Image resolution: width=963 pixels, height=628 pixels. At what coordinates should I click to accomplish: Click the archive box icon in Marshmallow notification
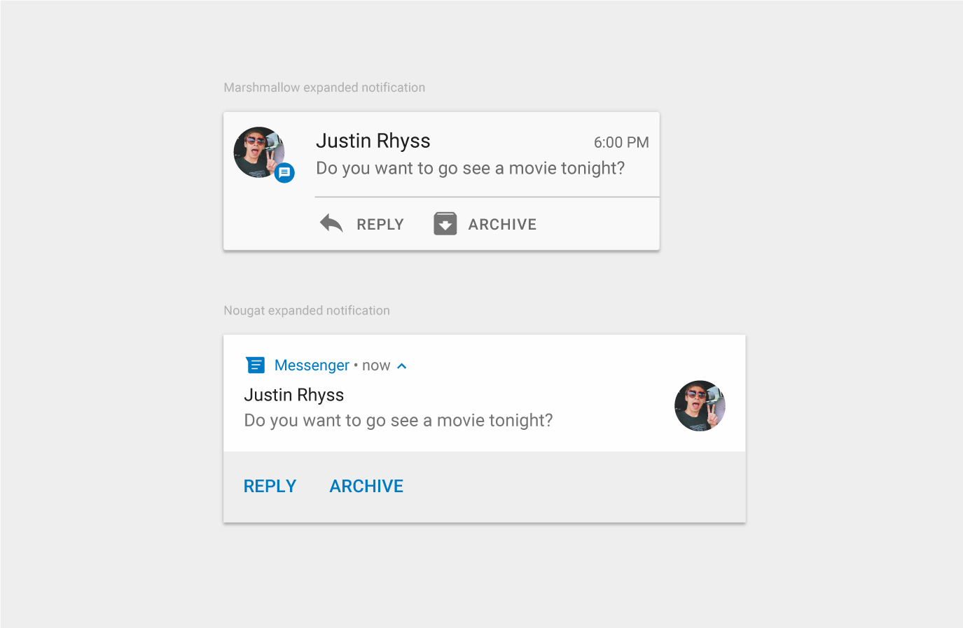[x=445, y=223]
